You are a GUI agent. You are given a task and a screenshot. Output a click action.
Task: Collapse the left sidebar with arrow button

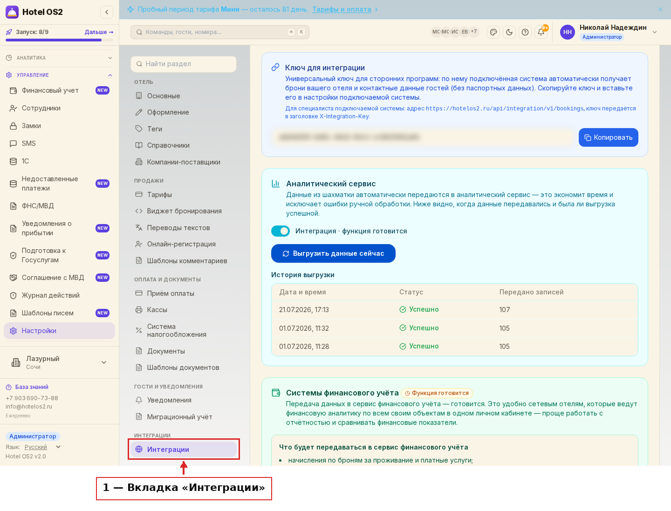click(107, 12)
